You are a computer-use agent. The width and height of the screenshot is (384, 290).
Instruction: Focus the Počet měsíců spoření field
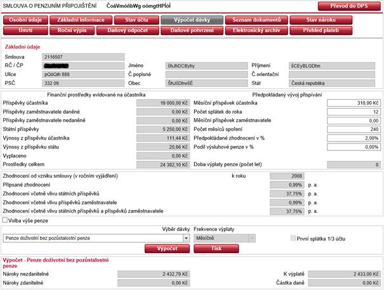[354, 129]
